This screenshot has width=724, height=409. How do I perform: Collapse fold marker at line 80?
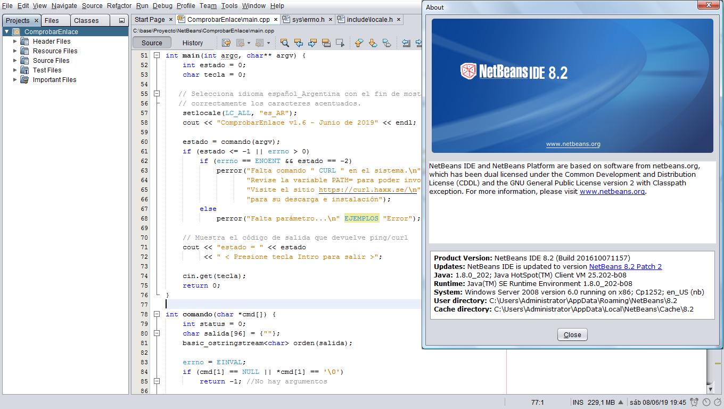pos(157,333)
